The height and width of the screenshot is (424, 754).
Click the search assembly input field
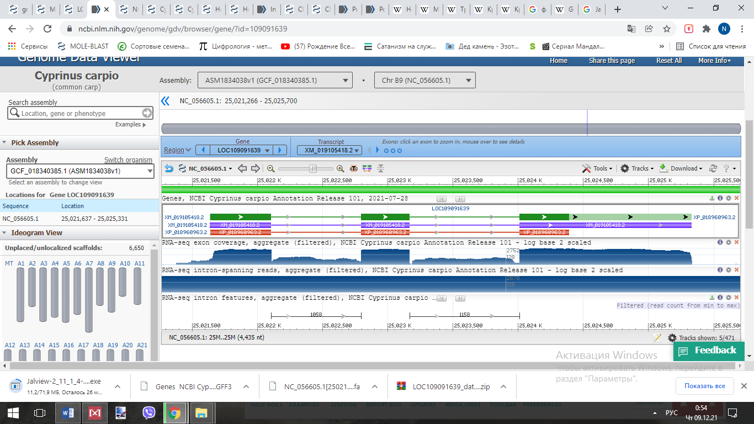81,113
